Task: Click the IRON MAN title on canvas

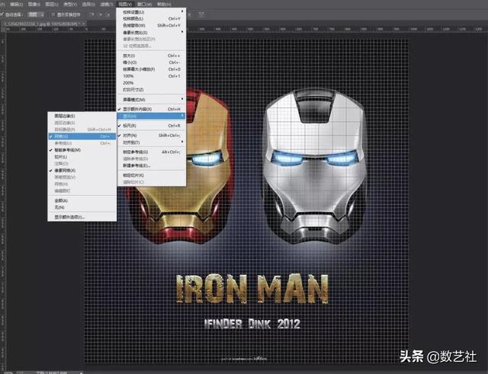Action: (x=252, y=289)
